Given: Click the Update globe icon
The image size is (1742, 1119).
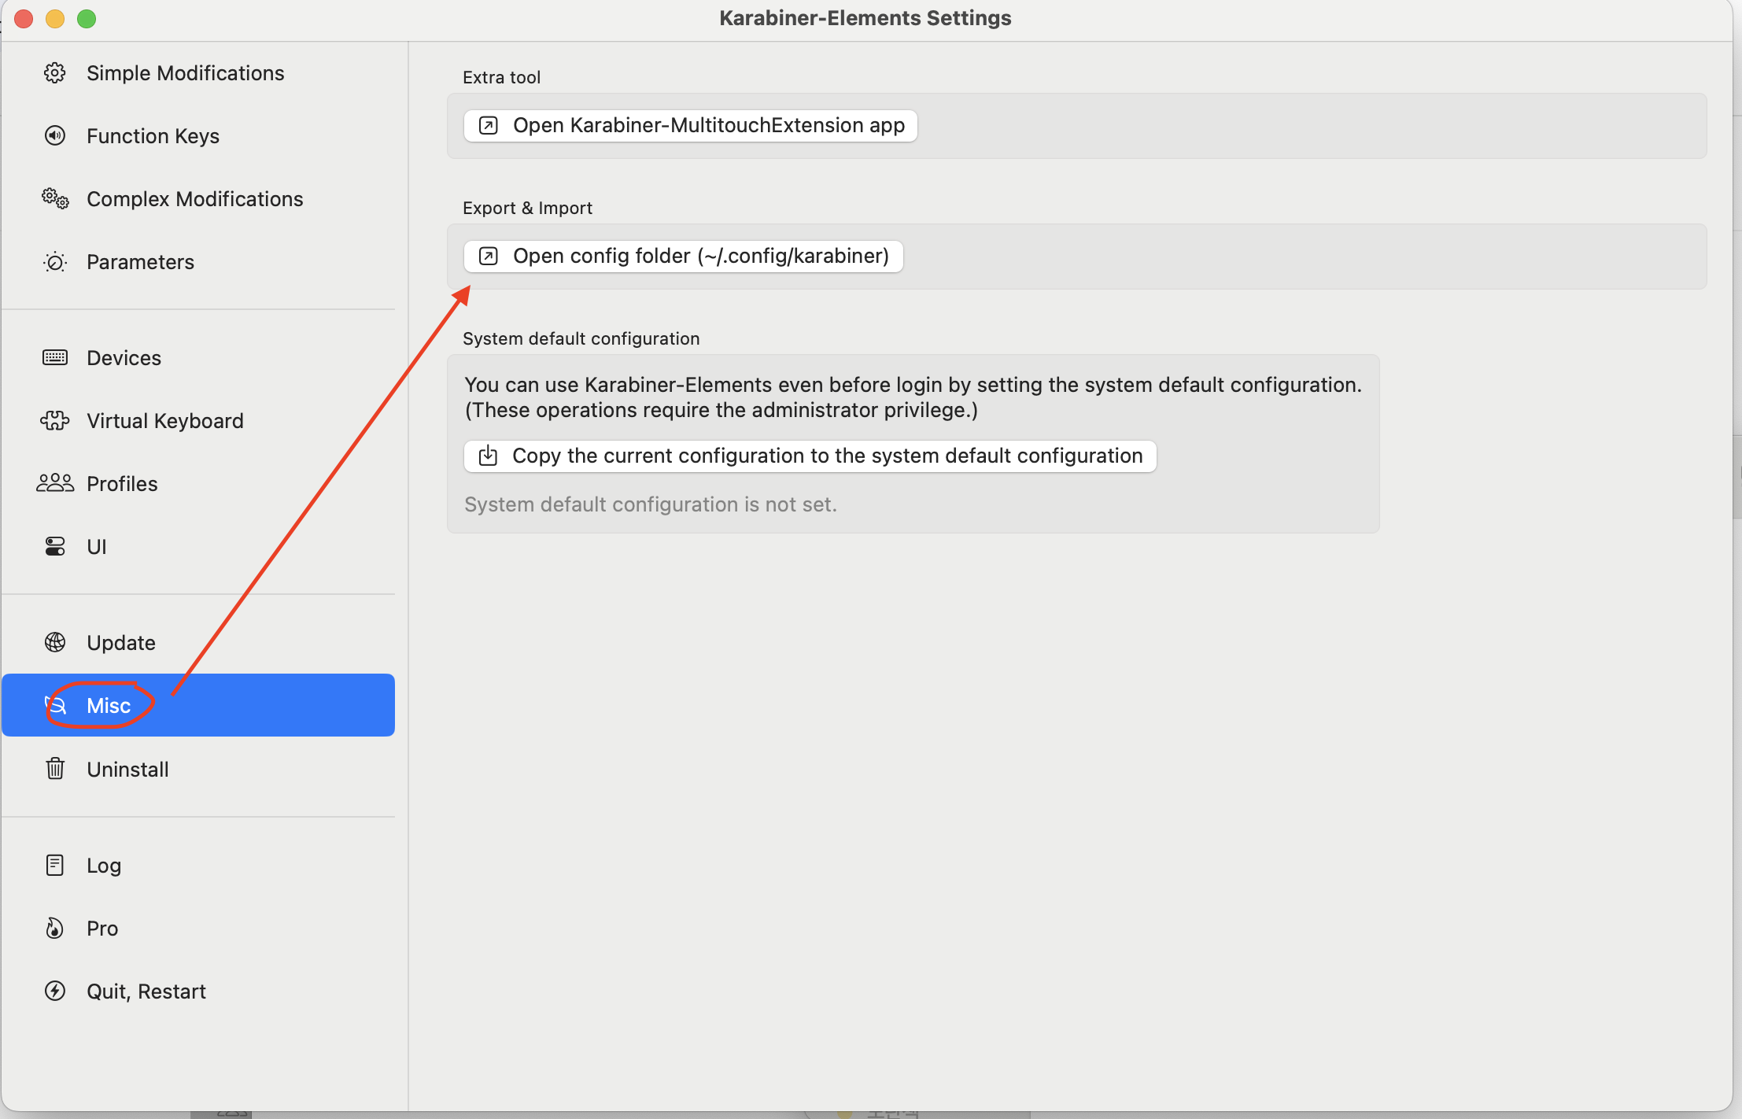Looking at the screenshot, I should pos(54,643).
